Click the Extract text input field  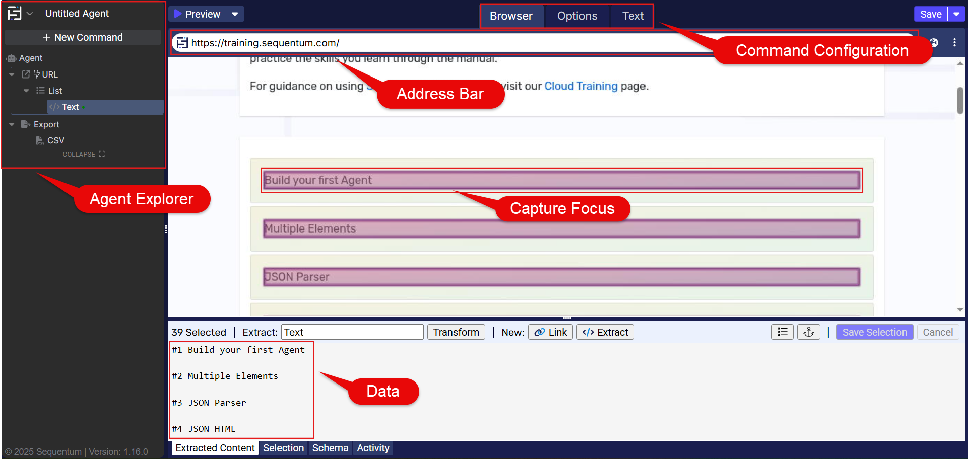[352, 332]
